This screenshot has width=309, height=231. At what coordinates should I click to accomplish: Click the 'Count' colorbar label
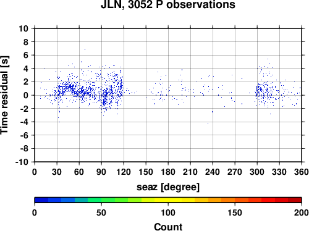point(168,227)
